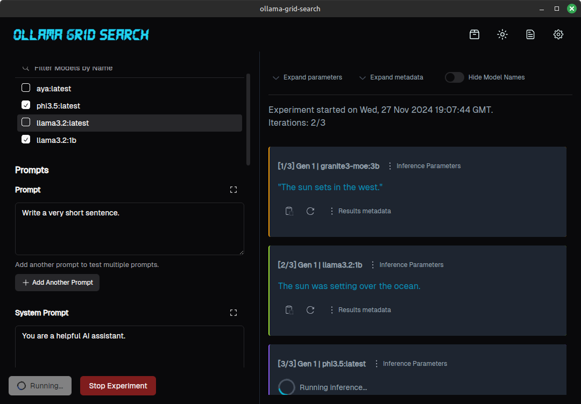Viewport: 581px width, 404px height.
Task: Stop the running experiment
Action: (118, 386)
